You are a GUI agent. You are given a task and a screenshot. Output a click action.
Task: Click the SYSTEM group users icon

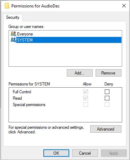tap(13, 40)
